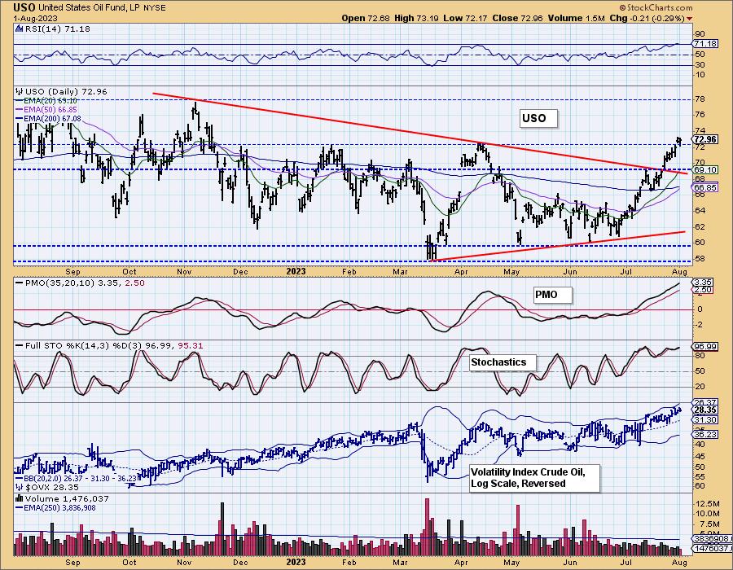This screenshot has height=570, width=733.
Task: Click the Volume 1,476,037 legend label
Action: coord(67,499)
